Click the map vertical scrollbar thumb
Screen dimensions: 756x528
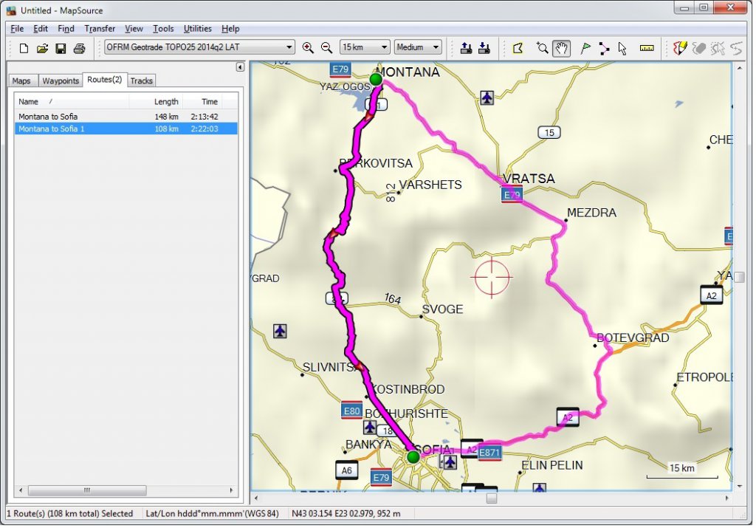click(x=740, y=277)
